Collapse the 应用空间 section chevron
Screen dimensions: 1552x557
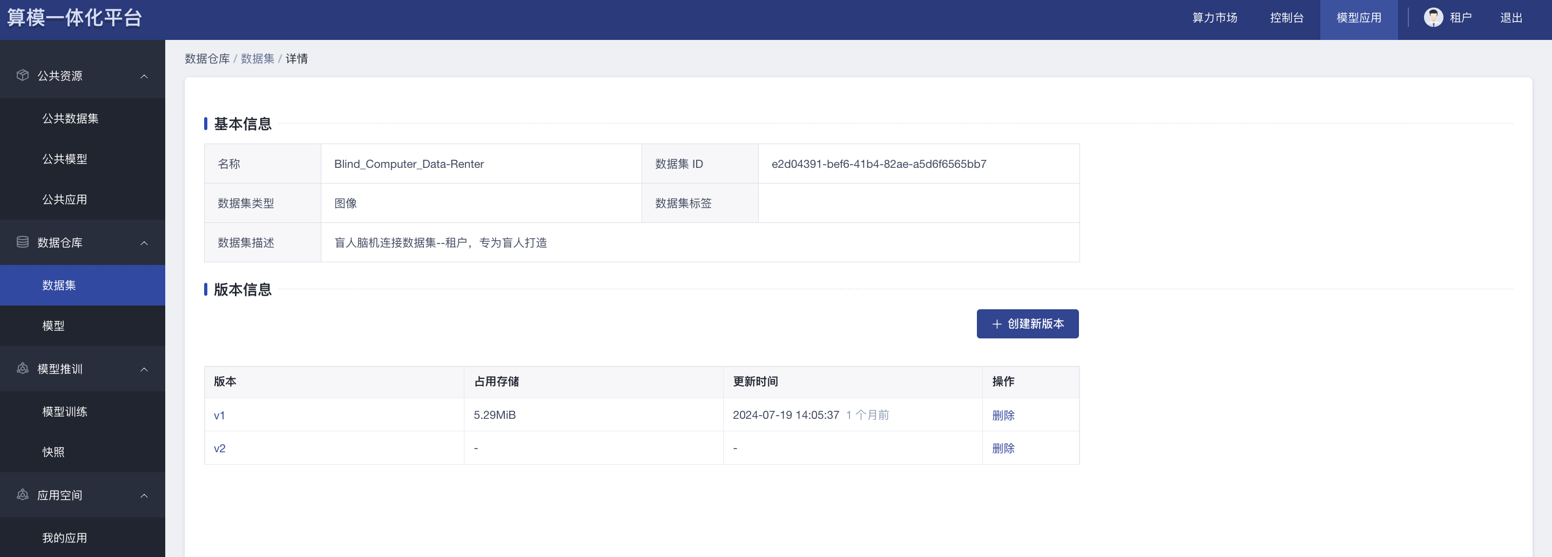(144, 495)
